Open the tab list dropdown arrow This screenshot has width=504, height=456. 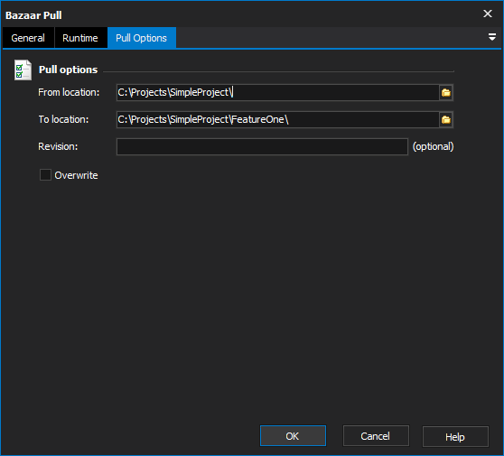491,37
